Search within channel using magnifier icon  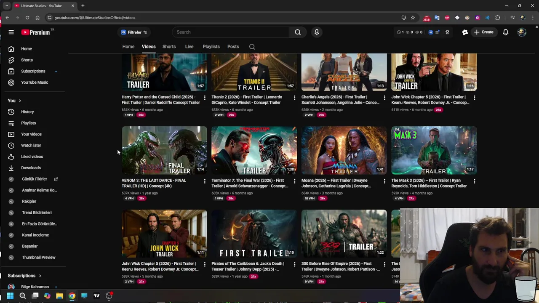coord(252,47)
